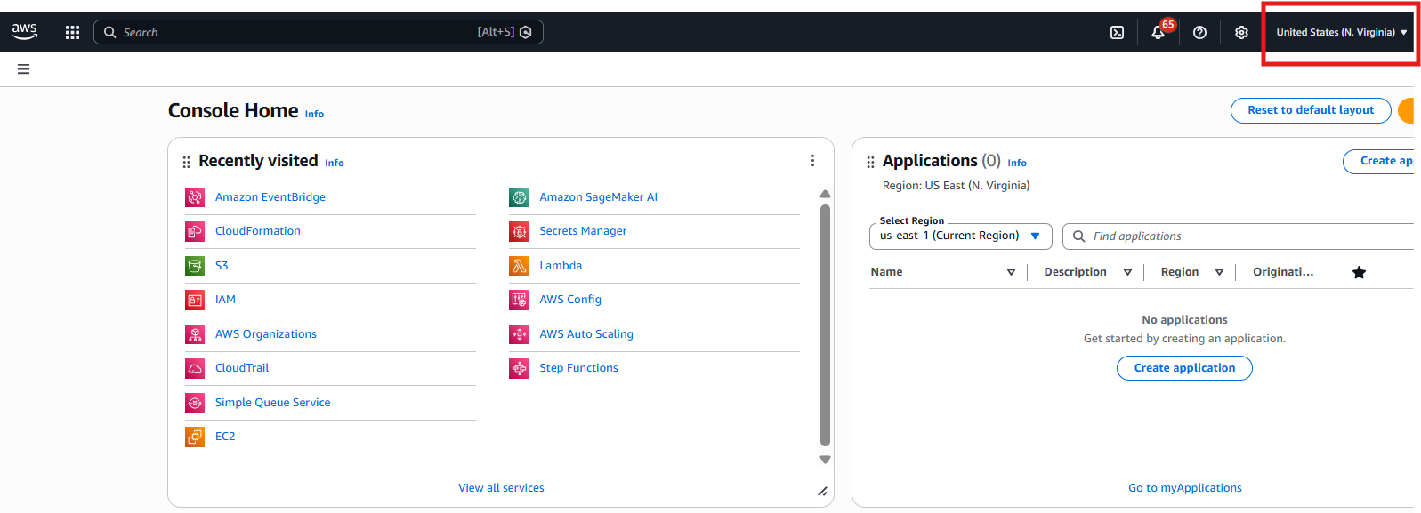Open the EC2 link
The width and height of the screenshot is (1421, 513).
pyautogui.click(x=225, y=437)
